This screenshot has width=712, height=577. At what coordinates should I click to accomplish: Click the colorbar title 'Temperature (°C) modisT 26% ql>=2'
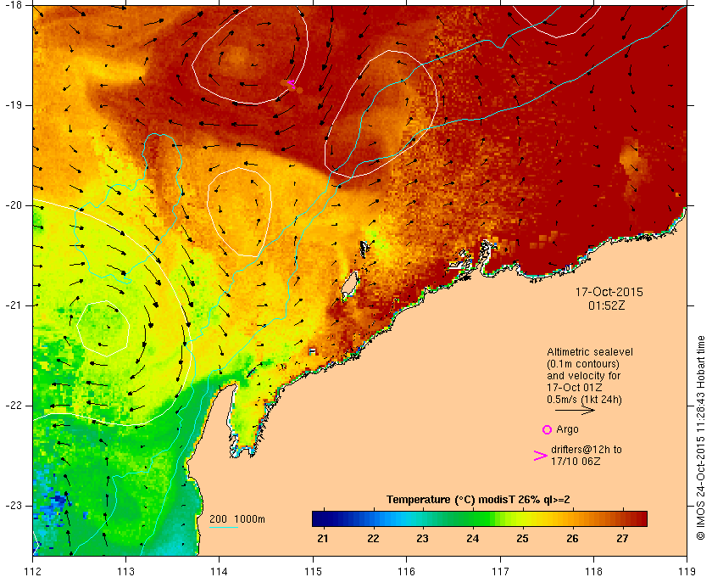point(478,500)
